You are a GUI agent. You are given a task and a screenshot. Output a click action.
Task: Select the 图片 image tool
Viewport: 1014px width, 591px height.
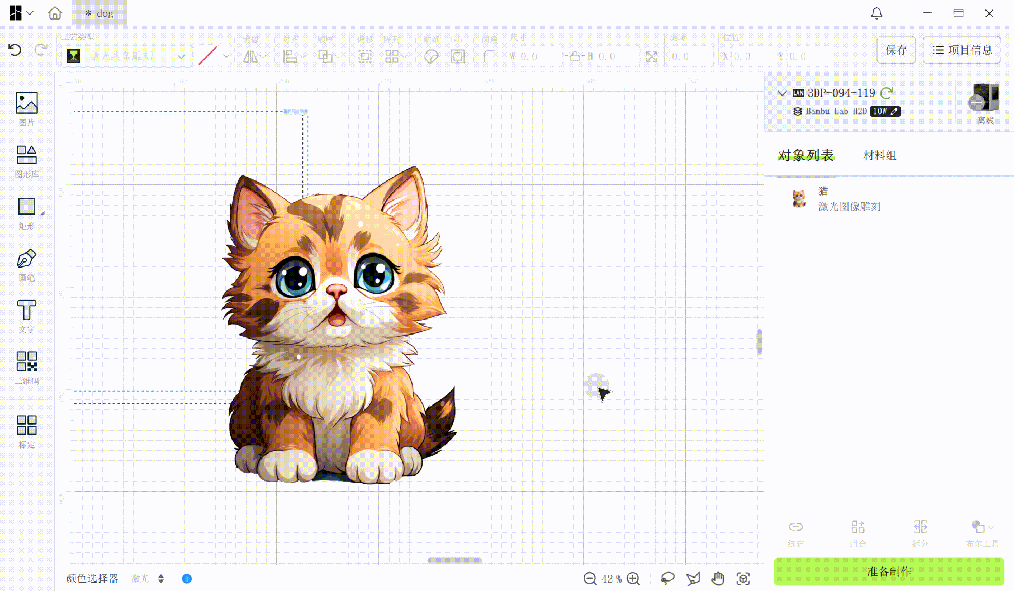(x=27, y=109)
